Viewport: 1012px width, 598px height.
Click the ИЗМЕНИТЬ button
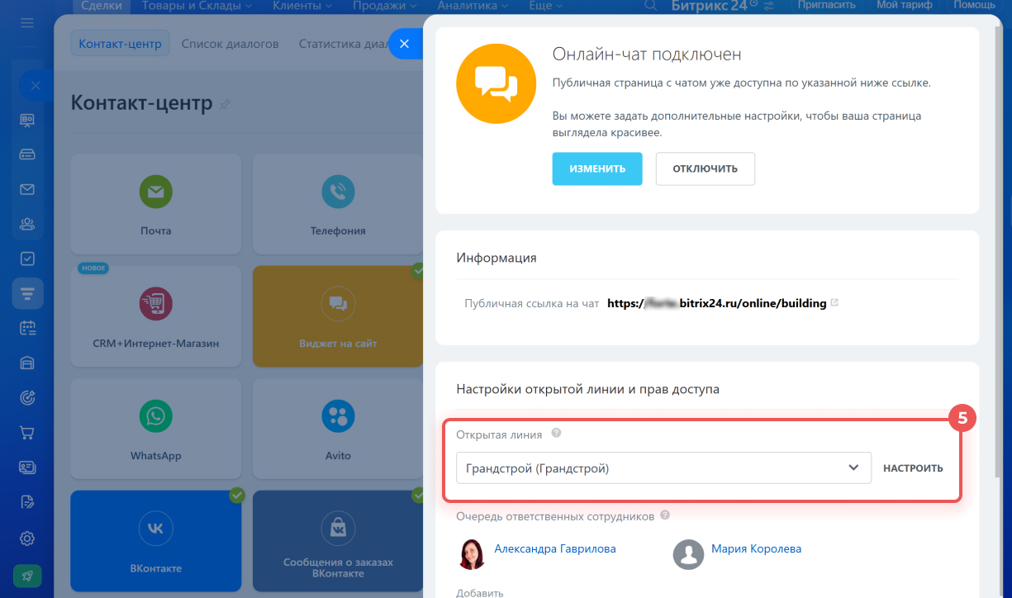click(597, 168)
